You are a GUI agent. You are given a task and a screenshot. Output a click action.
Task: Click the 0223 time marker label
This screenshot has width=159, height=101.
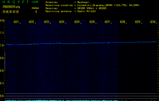click(x=47, y=22)
